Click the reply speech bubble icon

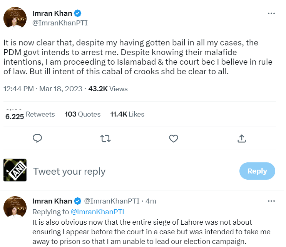[x=37, y=138]
